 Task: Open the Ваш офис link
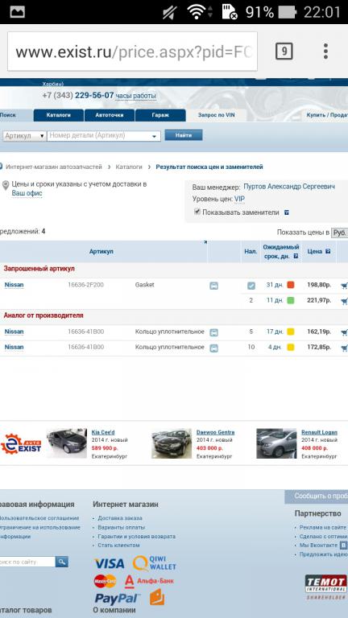[x=27, y=193]
